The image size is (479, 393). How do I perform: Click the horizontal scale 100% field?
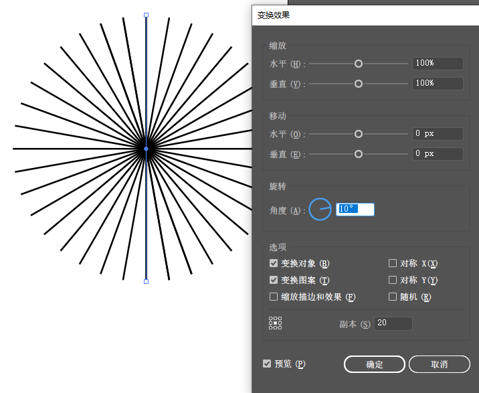click(438, 64)
